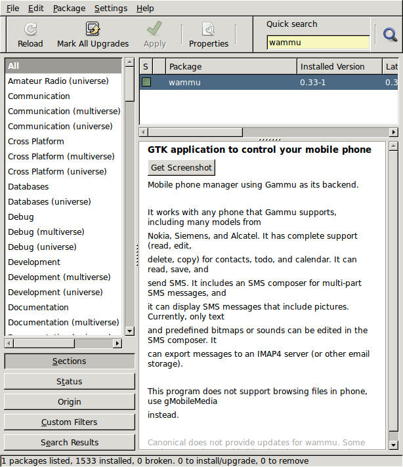Sort by Installed Version column header

(339, 66)
